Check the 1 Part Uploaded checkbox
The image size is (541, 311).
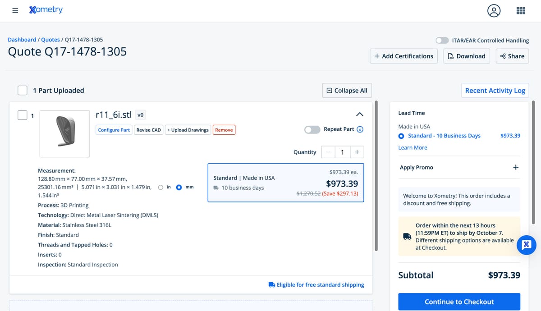[23, 91]
